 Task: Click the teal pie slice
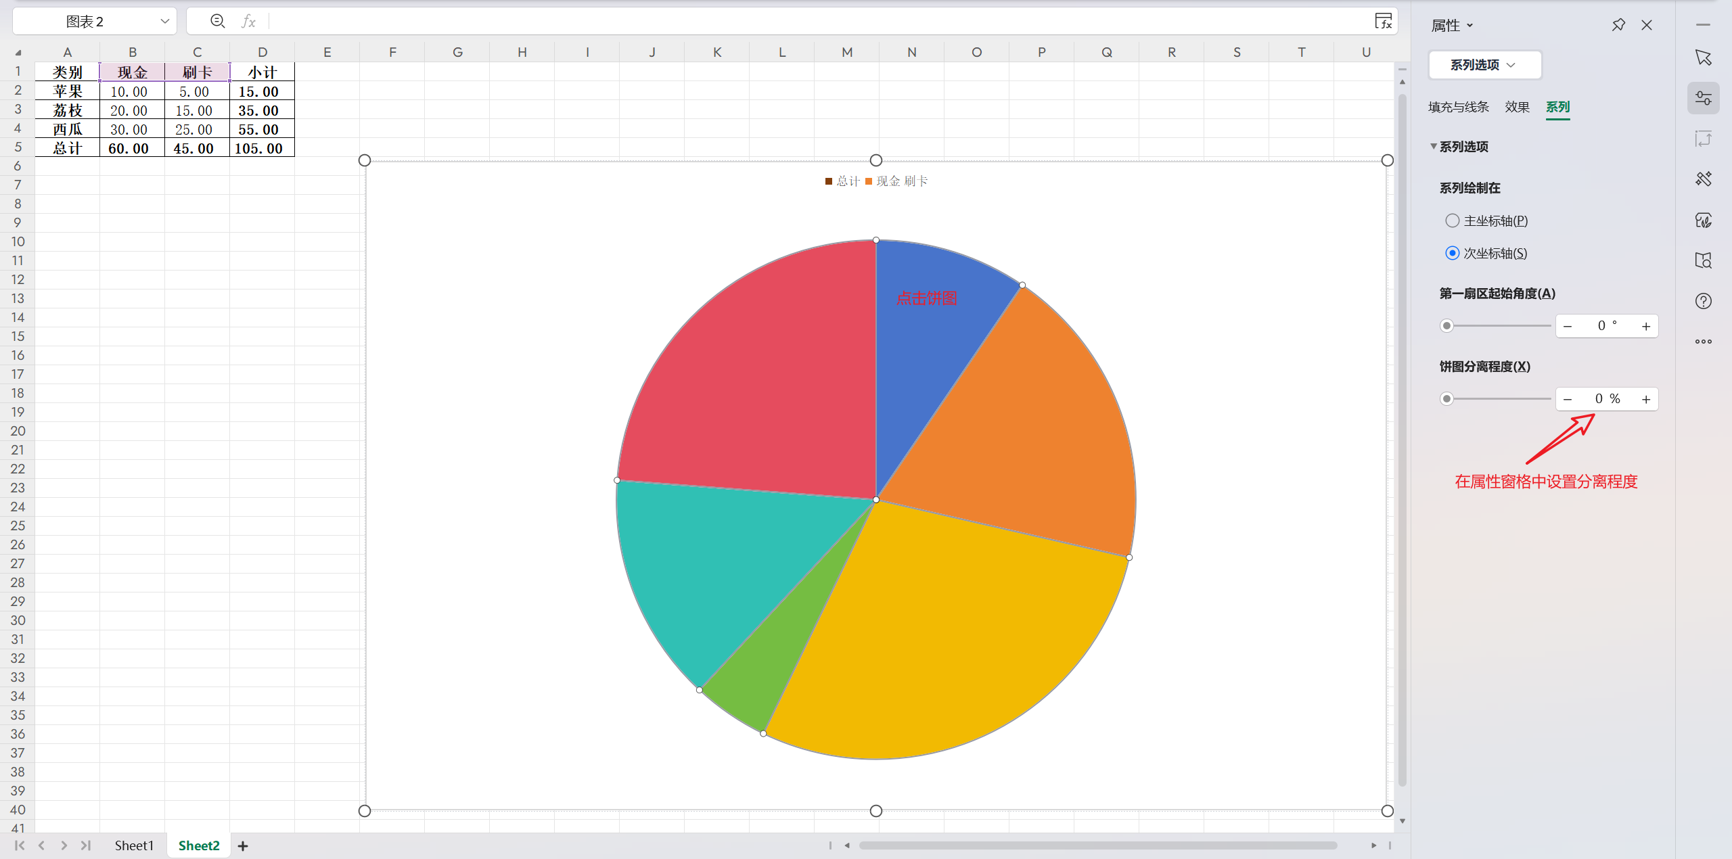point(717,561)
